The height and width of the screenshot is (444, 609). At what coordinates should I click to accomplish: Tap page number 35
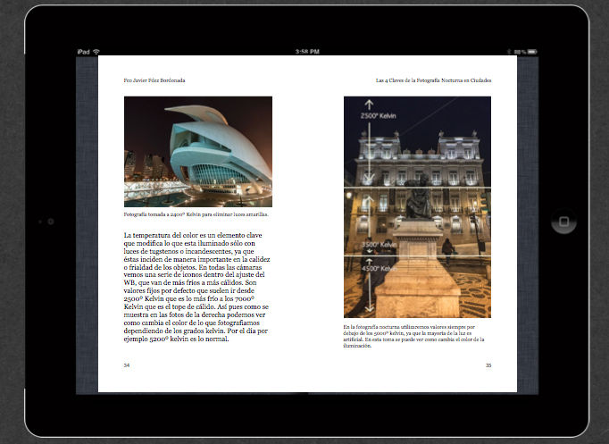pyautogui.click(x=488, y=365)
